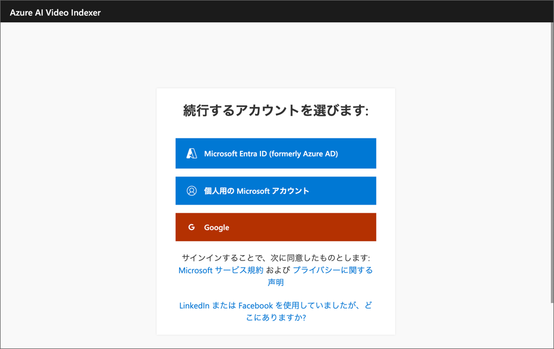Click the Google G logo icon
554x349 pixels.
[x=192, y=227]
